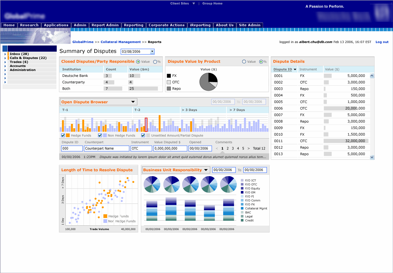Uncheck the Non Hedge Funds checkbox
The image size is (393, 273).
(x=100, y=135)
